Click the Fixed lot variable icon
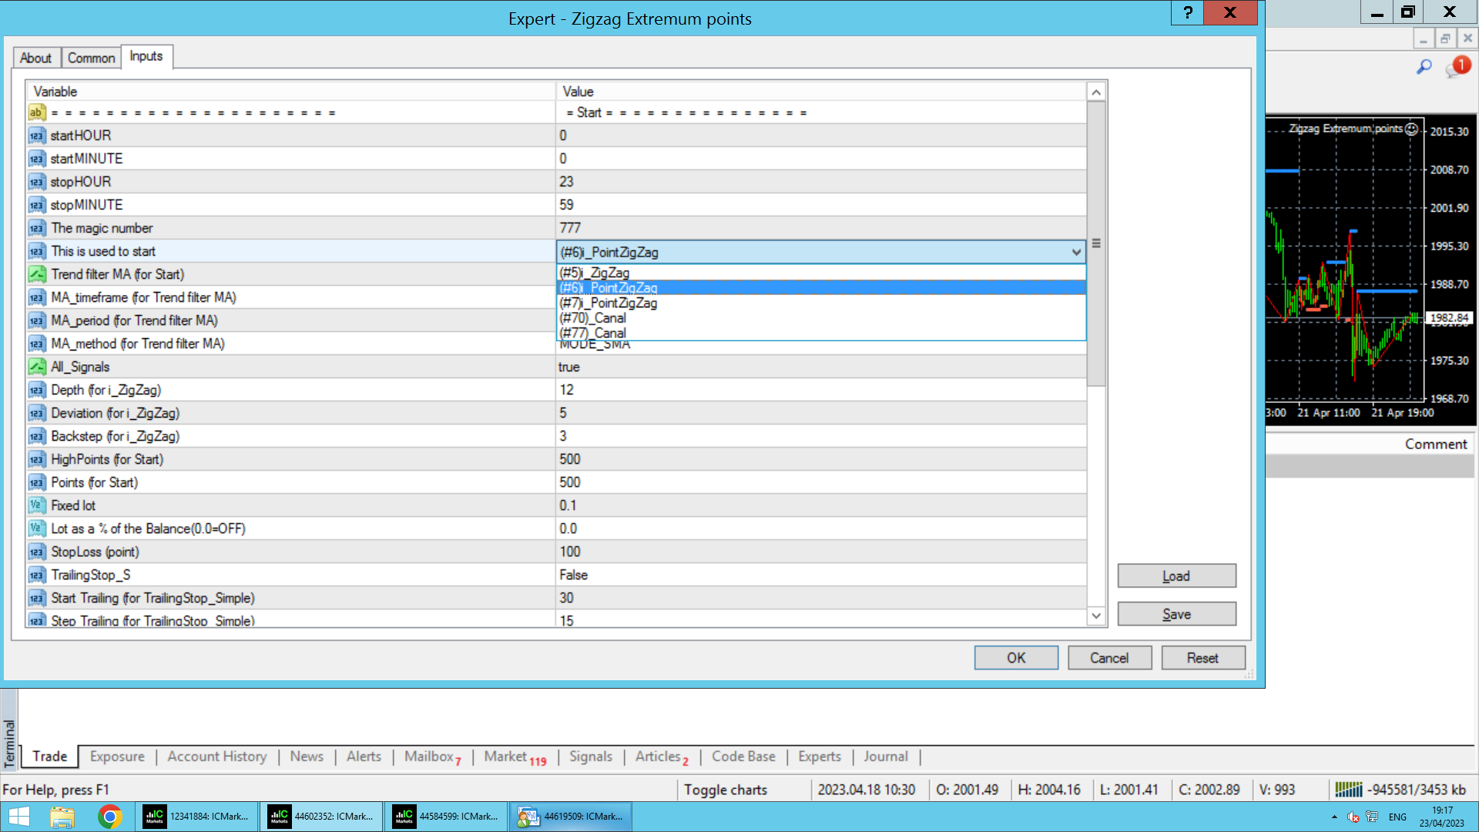Viewport: 1479px width, 832px height. click(36, 505)
